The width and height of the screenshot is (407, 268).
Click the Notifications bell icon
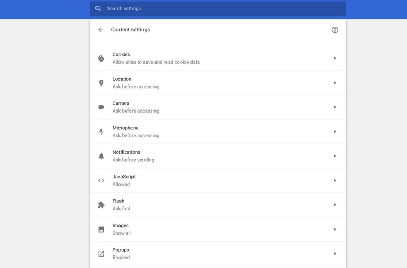click(x=101, y=156)
